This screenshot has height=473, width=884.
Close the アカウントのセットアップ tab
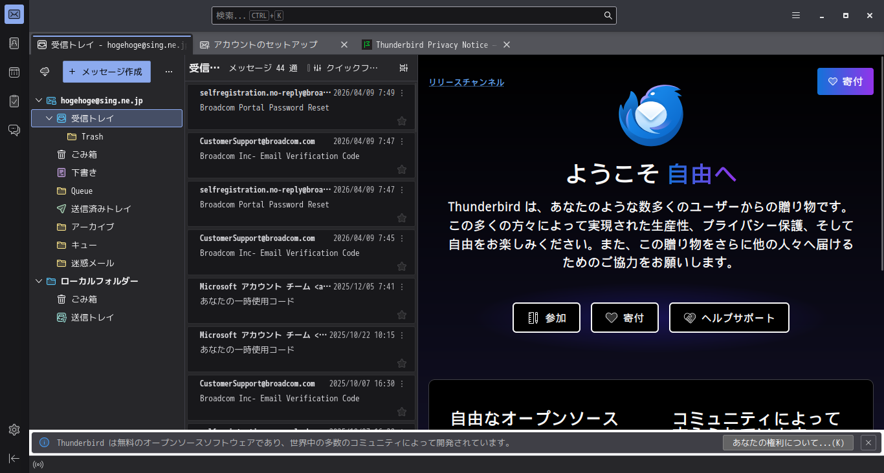click(344, 45)
